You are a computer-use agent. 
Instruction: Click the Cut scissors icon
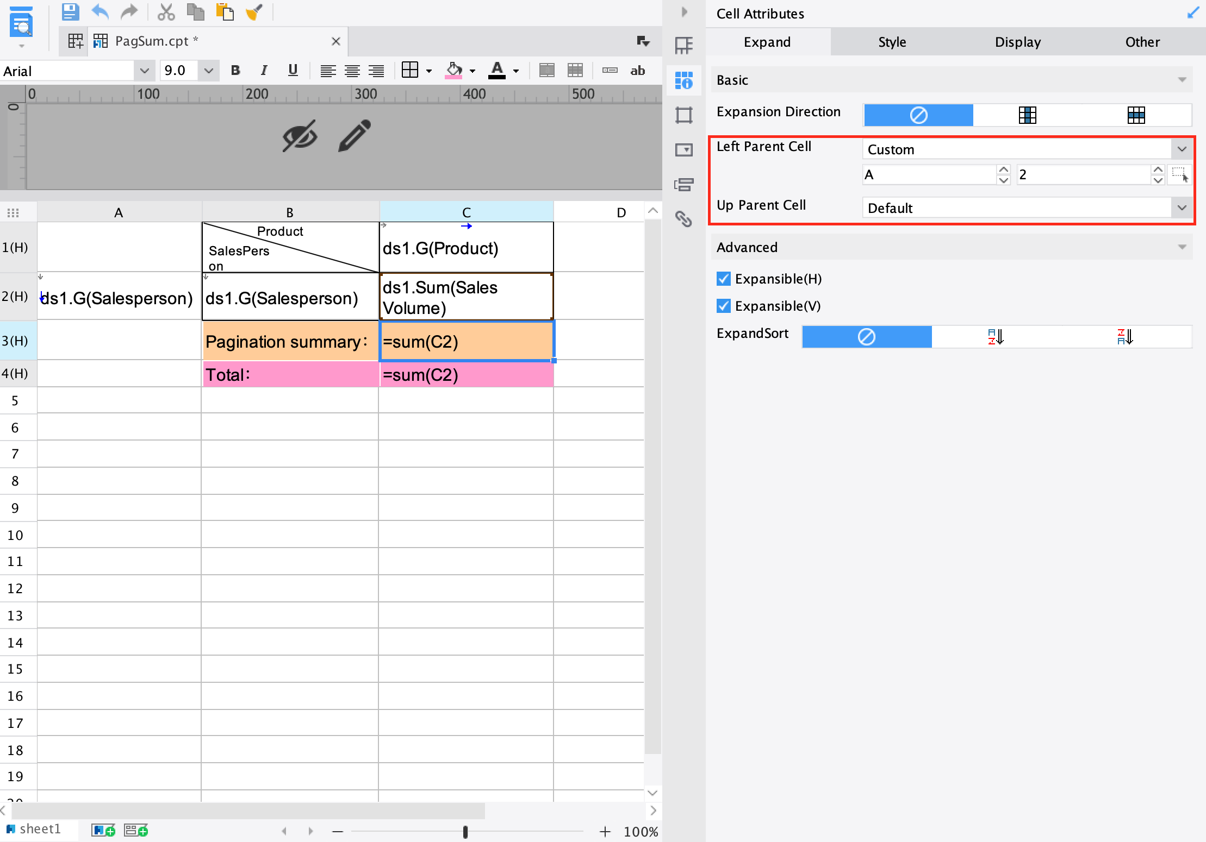click(x=166, y=11)
